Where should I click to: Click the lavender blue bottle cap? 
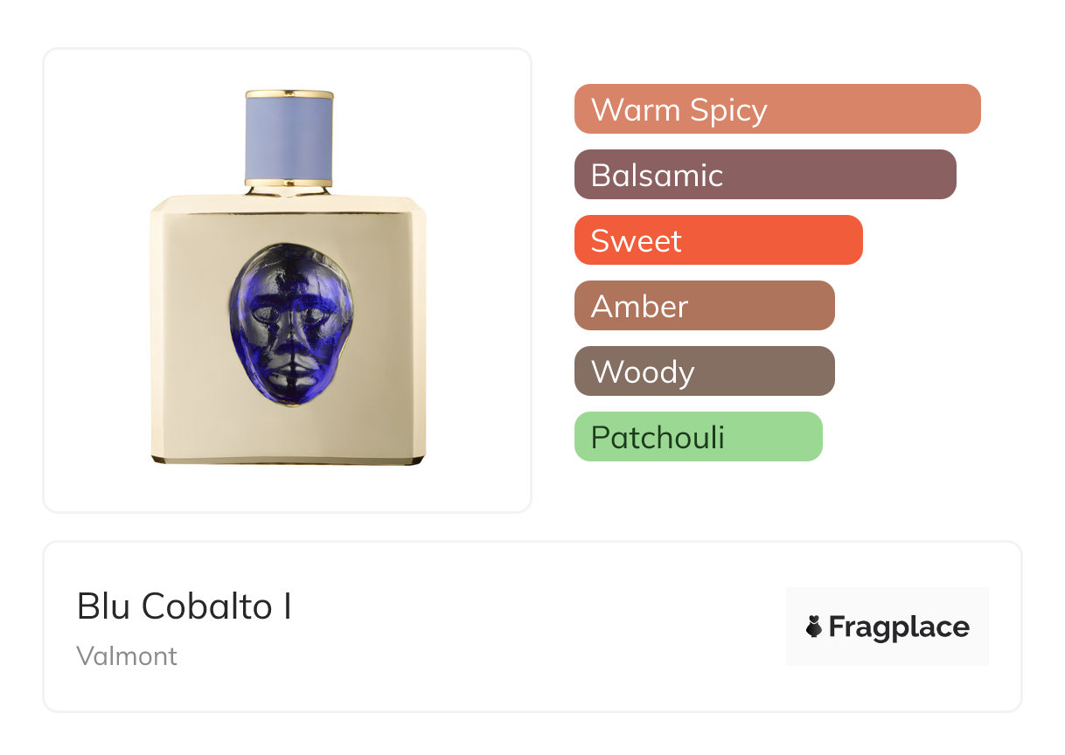[x=289, y=136]
